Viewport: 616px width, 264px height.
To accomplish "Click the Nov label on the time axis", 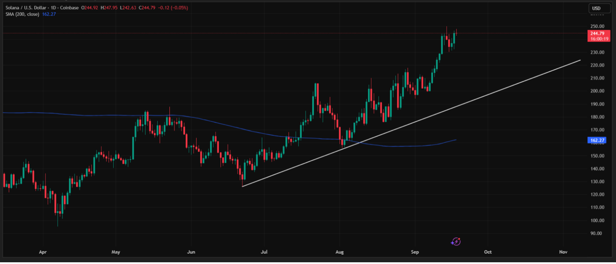I will pos(563,252).
